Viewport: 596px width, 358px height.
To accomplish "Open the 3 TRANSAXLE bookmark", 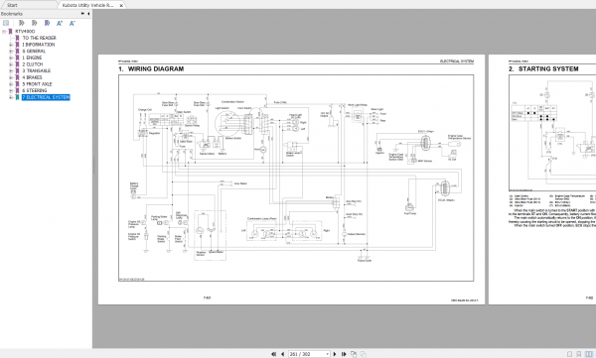I will [x=36, y=71].
